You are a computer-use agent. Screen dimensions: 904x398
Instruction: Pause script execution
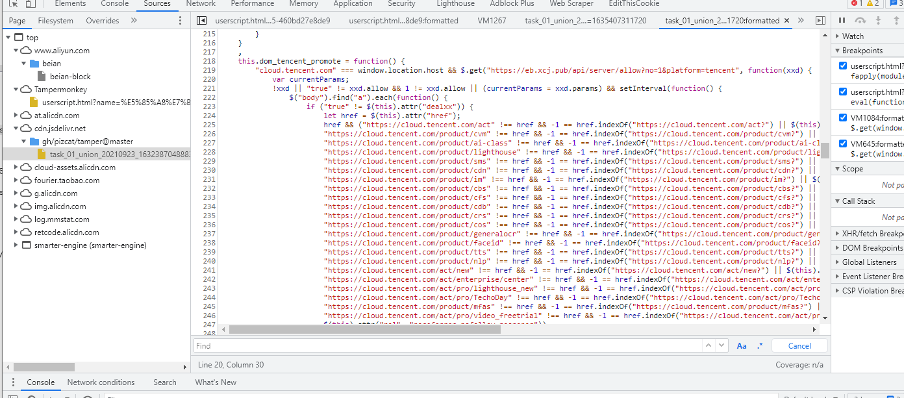[842, 21]
